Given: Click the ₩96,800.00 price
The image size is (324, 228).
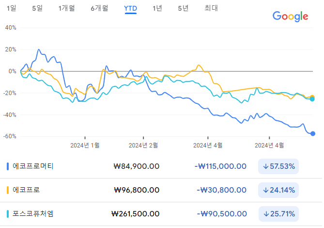Looking at the screenshot, I should [x=137, y=190].
